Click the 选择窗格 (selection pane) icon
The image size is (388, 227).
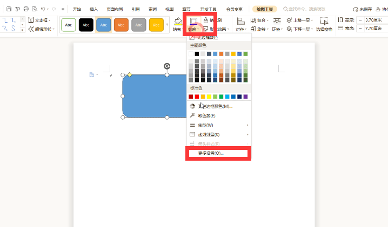coord(324,24)
